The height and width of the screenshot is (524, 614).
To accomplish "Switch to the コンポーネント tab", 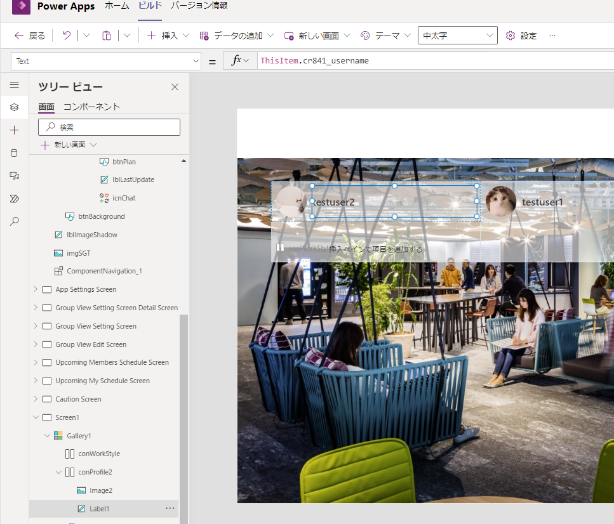I will pyautogui.click(x=91, y=107).
